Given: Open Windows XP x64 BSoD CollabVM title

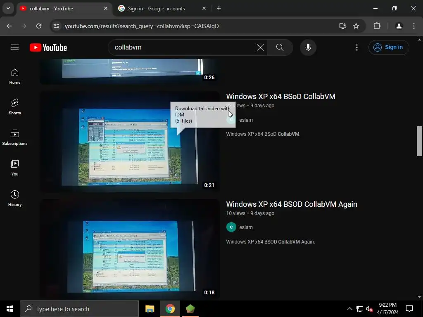Looking at the screenshot, I should click(280, 97).
